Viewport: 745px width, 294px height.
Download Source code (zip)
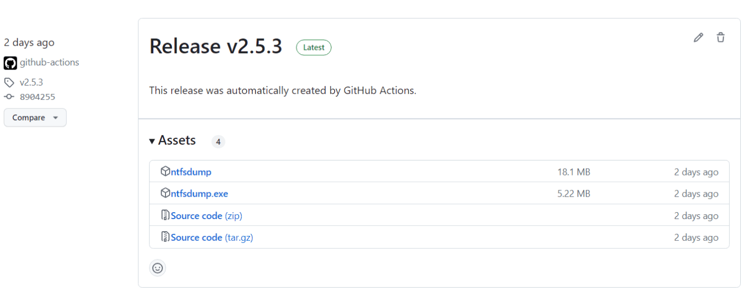click(x=206, y=215)
